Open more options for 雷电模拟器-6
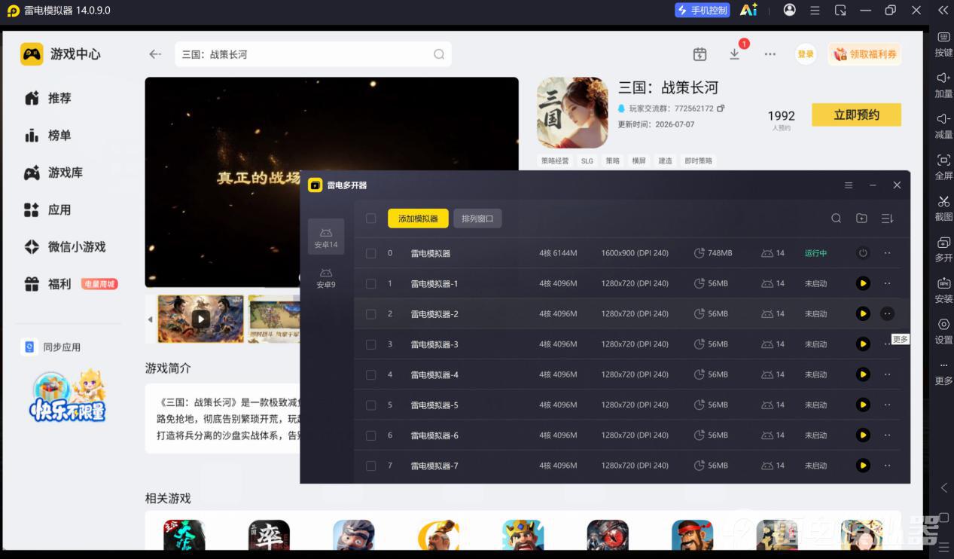Image resolution: width=954 pixels, height=559 pixels. [887, 435]
